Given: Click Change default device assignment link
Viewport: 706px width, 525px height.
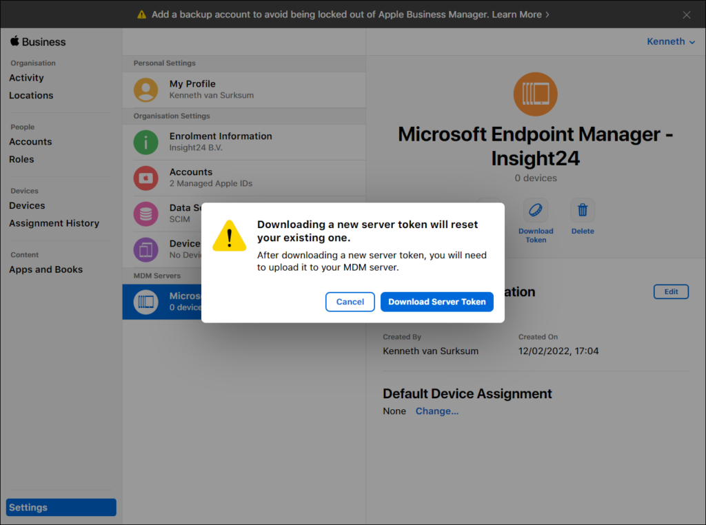Looking at the screenshot, I should coord(436,411).
